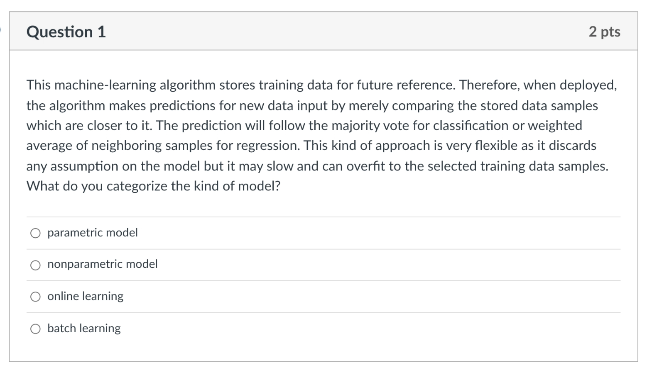The width and height of the screenshot is (652, 370).
Task: Click the partially visible icon at left edge
Action: 1,30
